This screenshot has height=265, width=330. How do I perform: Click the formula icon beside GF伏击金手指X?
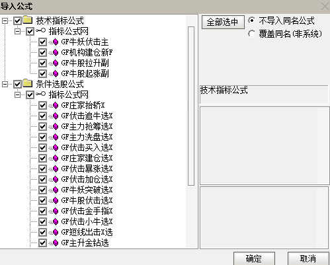(x=54, y=211)
